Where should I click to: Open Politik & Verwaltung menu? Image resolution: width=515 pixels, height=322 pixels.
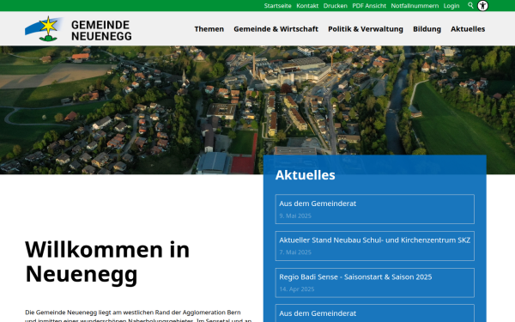pyautogui.click(x=366, y=29)
